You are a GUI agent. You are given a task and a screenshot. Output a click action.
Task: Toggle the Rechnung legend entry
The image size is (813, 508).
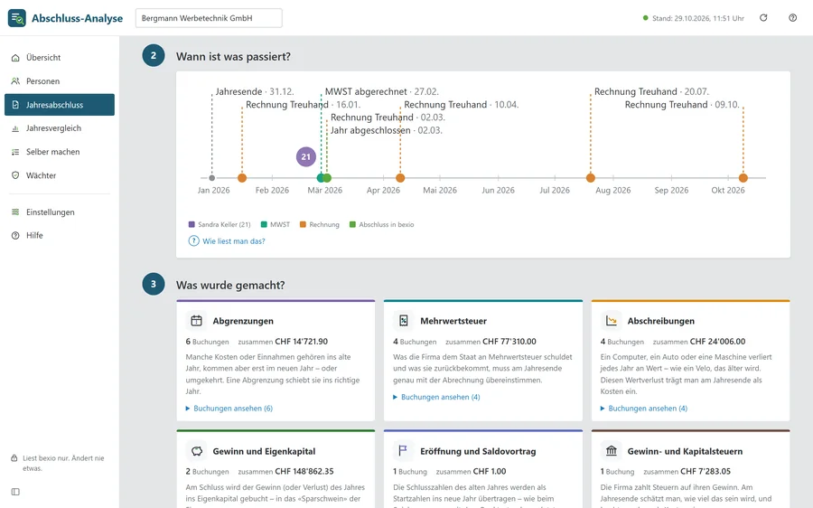320,225
